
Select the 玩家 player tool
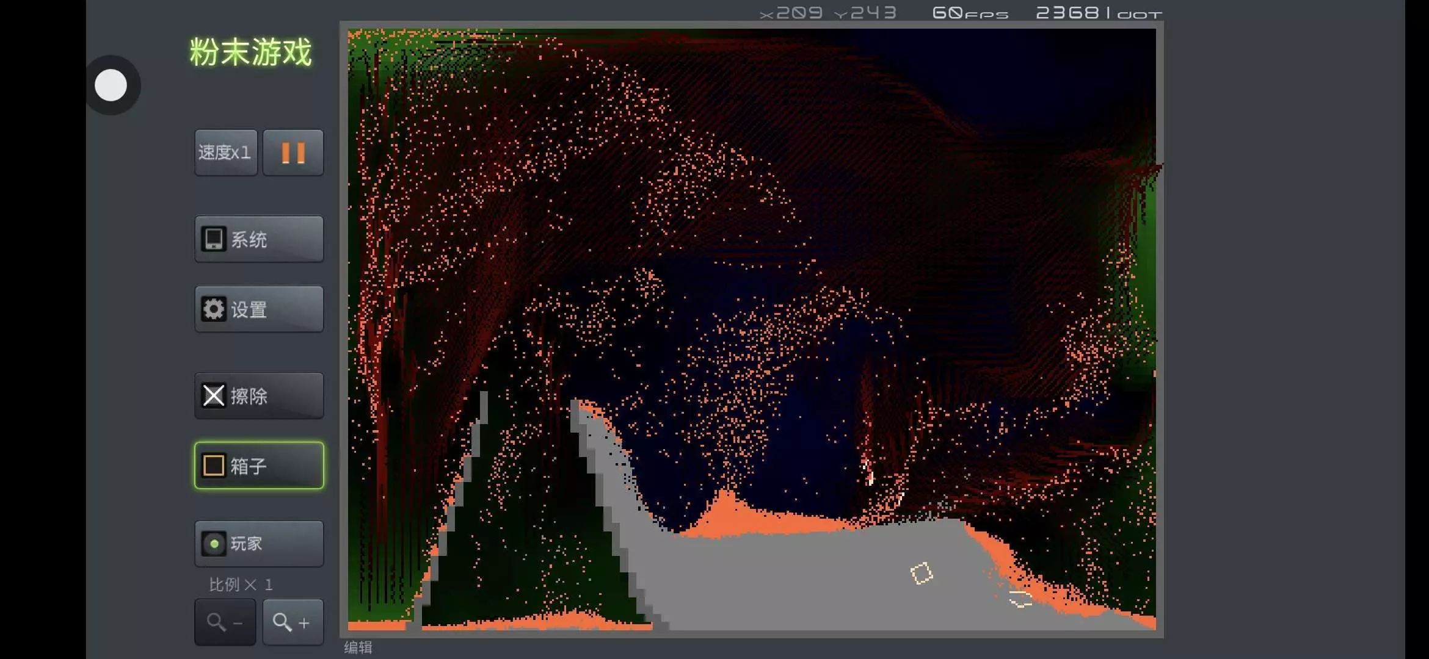(x=259, y=544)
